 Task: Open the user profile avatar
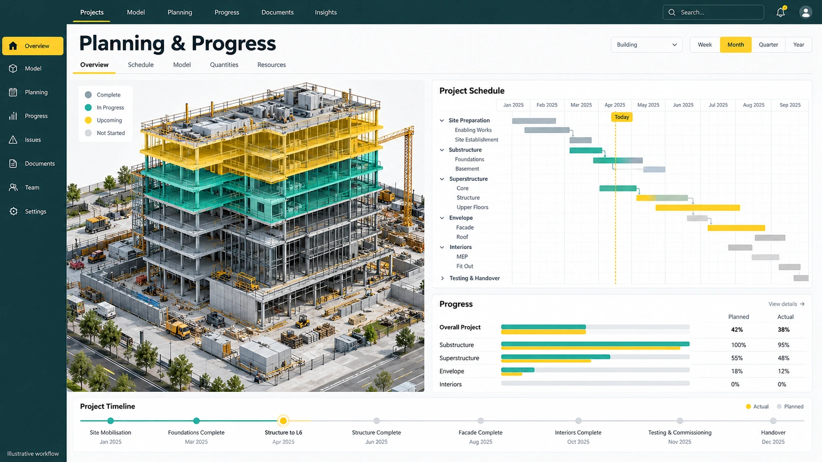(805, 12)
